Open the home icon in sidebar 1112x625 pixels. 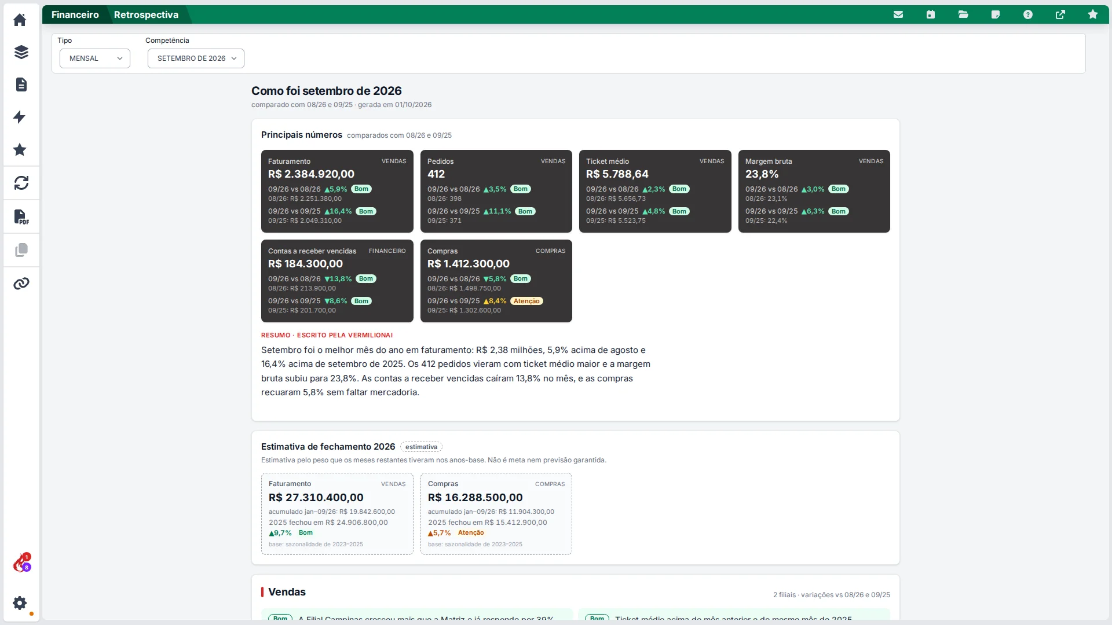(20, 20)
